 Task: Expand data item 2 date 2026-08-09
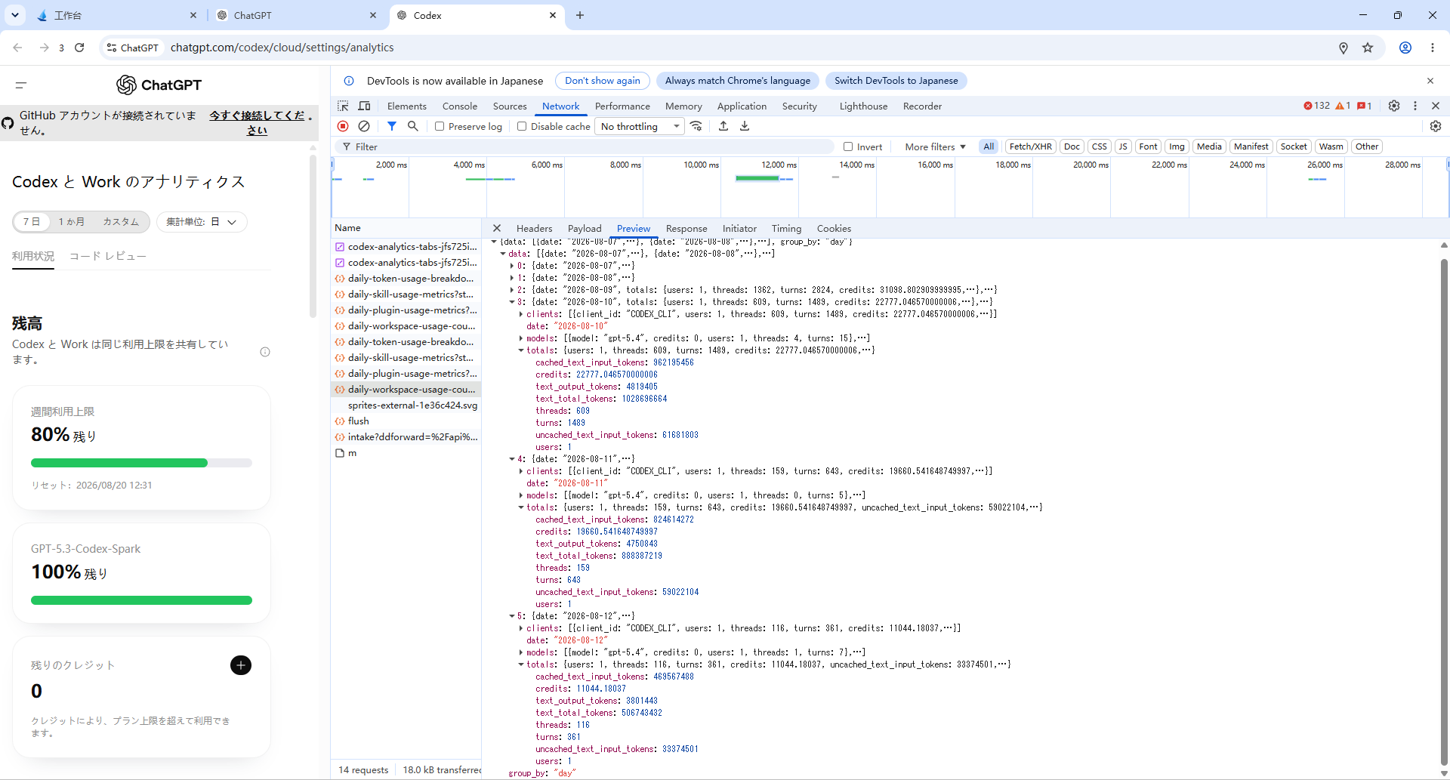(512, 290)
